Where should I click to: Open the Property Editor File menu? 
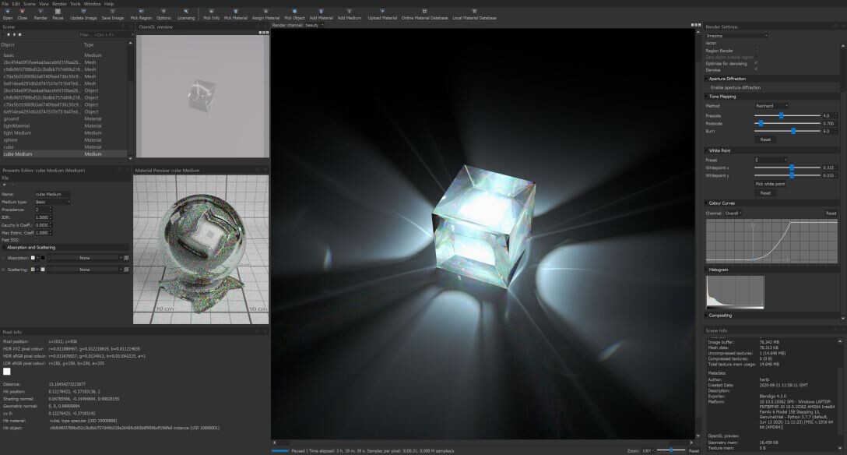click(5, 178)
